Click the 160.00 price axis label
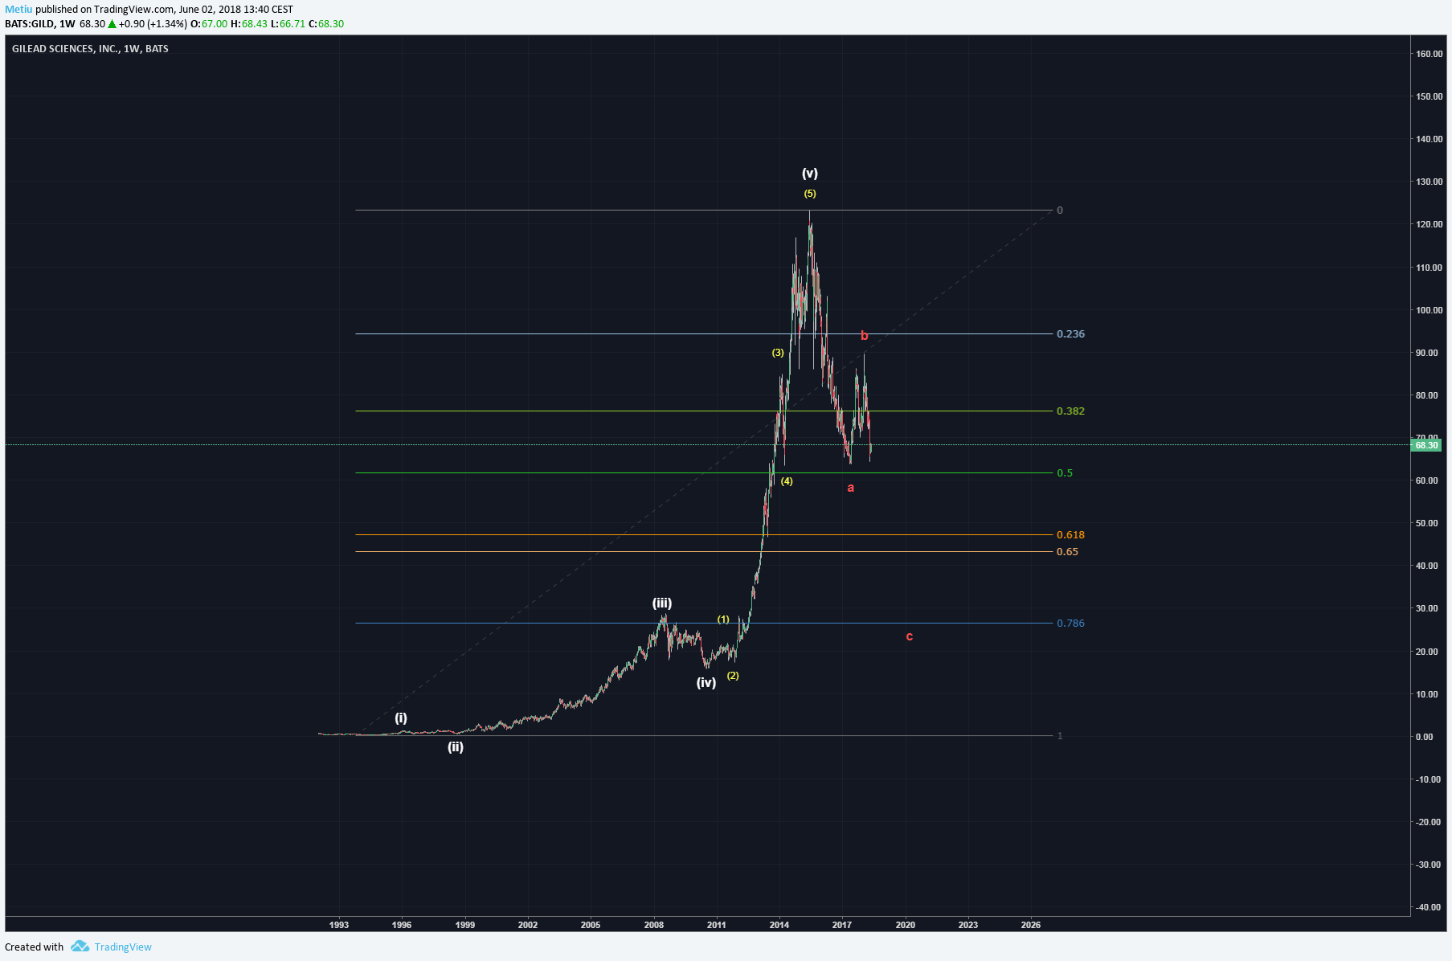Screen dimensions: 1452x961 point(1430,55)
